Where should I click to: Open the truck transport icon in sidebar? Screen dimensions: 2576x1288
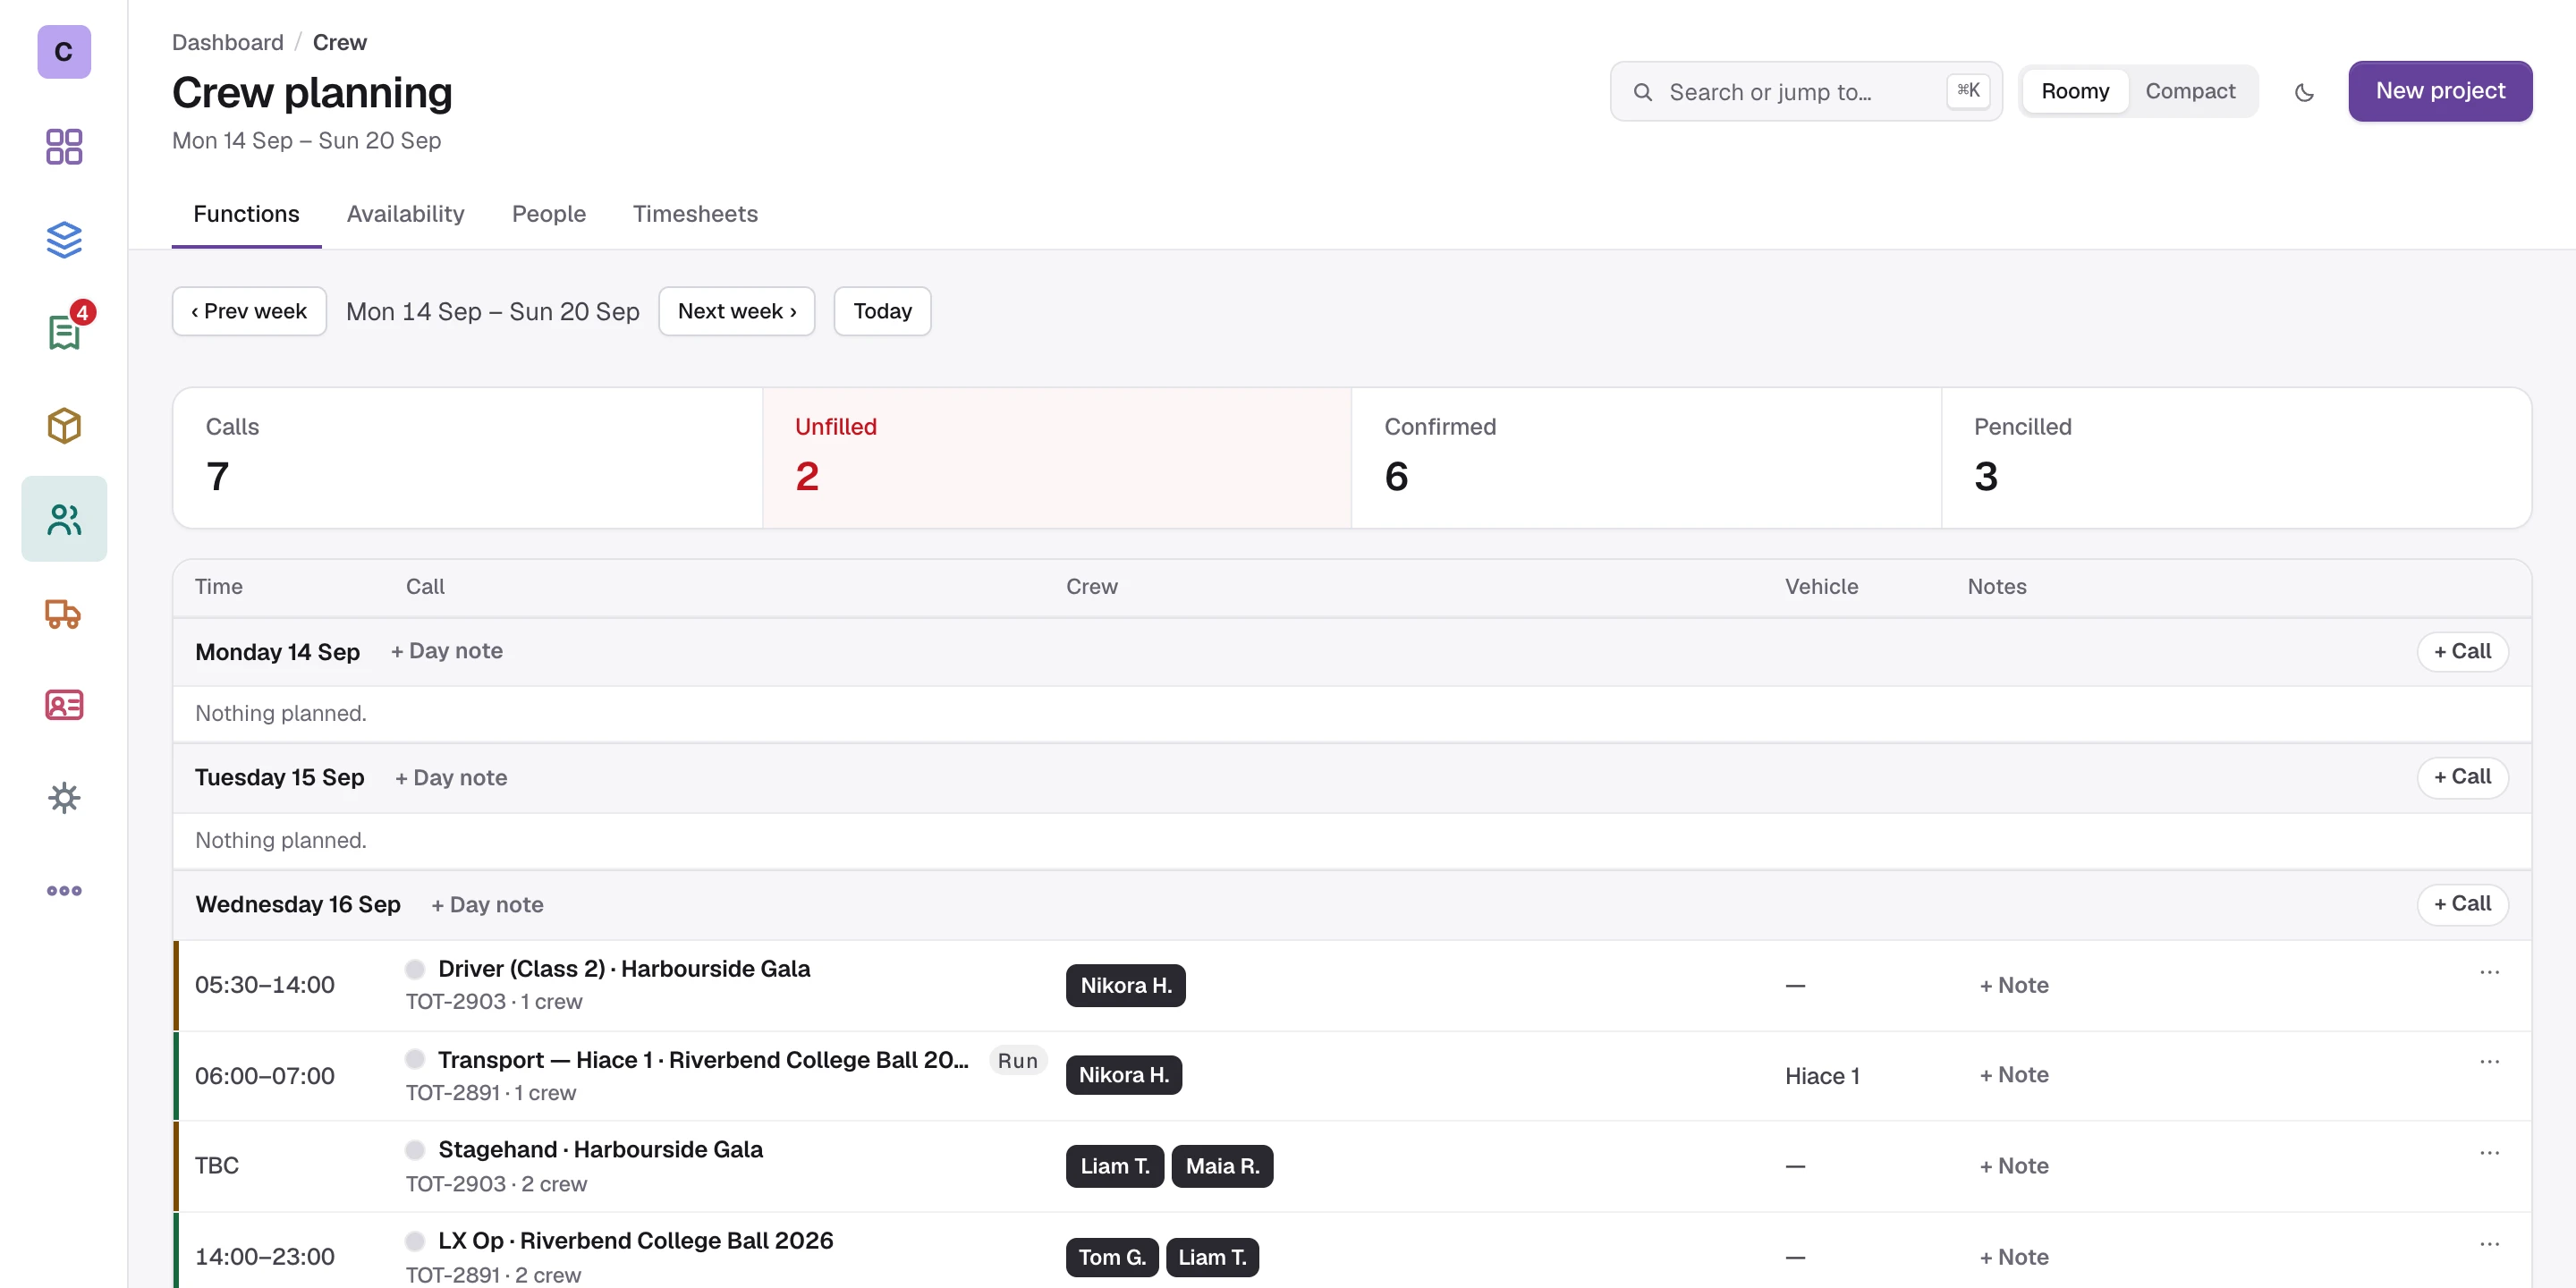tap(64, 612)
